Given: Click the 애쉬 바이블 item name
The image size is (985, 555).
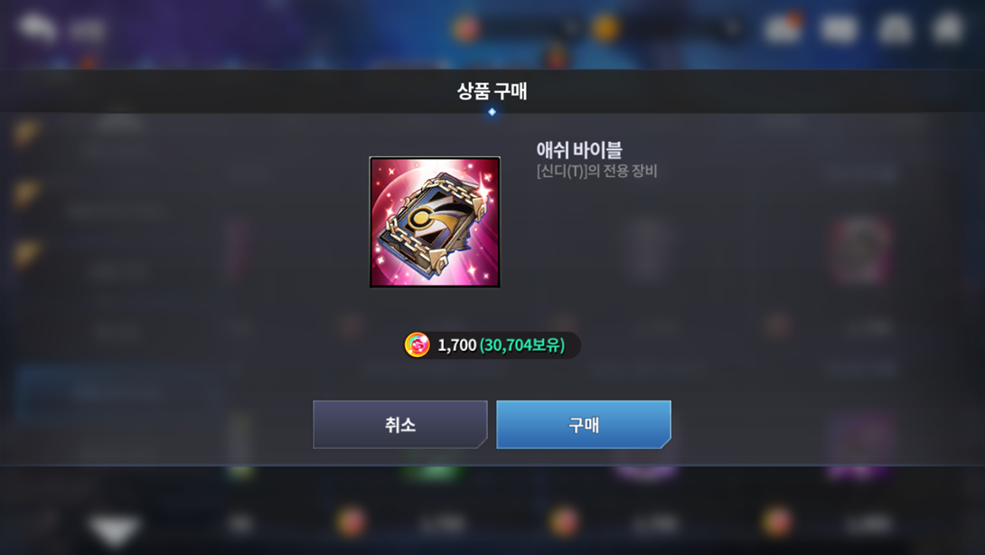Looking at the screenshot, I should [579, 149].
